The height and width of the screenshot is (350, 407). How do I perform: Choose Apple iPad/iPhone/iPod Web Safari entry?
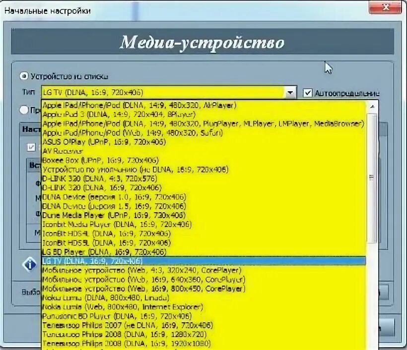coord(203,133)
